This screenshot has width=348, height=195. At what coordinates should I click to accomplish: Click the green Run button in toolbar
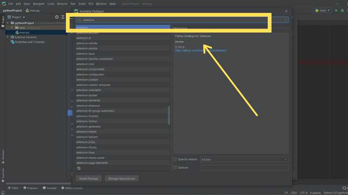pos(336,10)
